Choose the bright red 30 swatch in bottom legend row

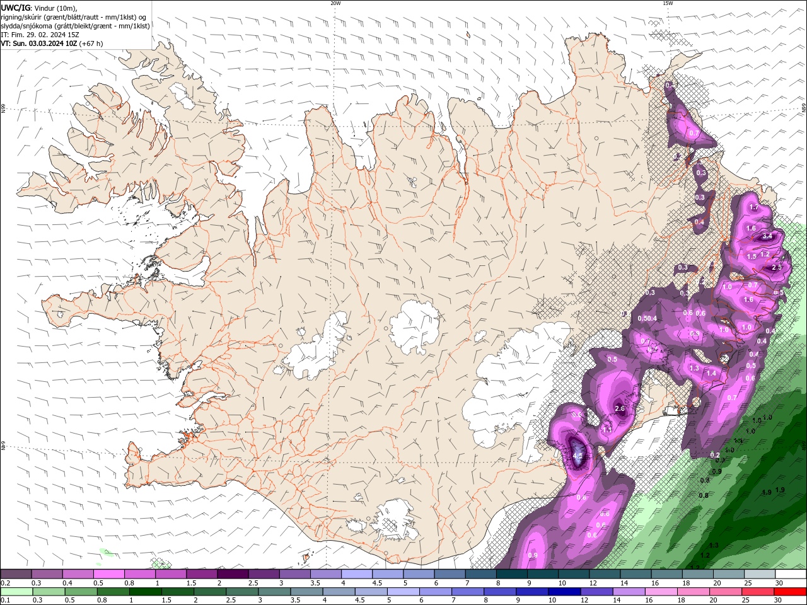coord(790,592)
